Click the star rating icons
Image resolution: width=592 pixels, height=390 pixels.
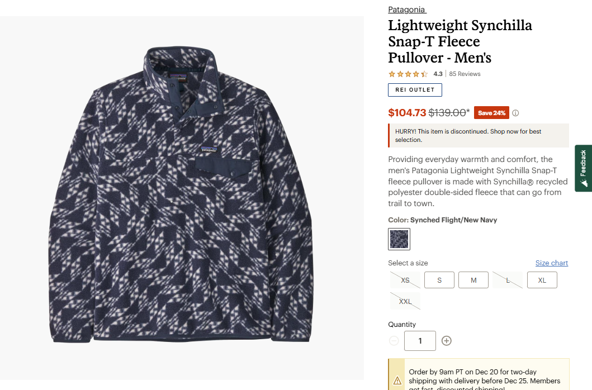408,74
